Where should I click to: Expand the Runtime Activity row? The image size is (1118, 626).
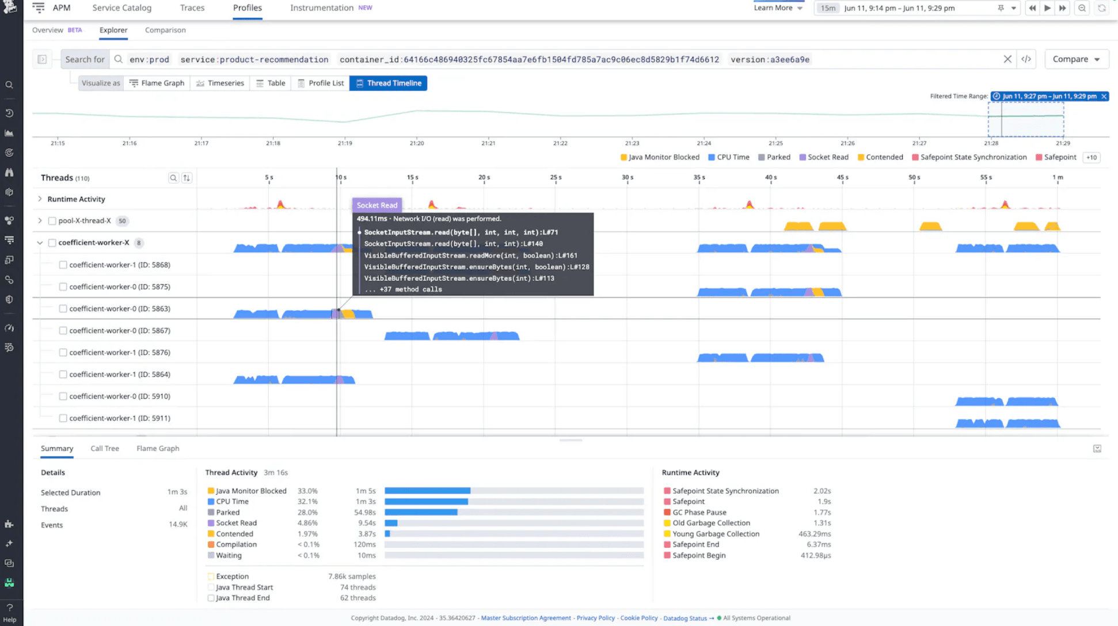[x=40, y=199]
